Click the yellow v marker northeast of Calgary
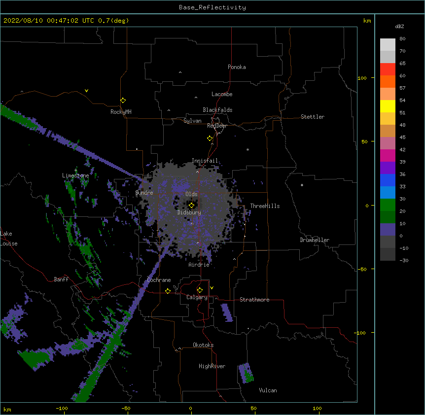Screen dimensions: 425x415 click(x=212, y=288)
